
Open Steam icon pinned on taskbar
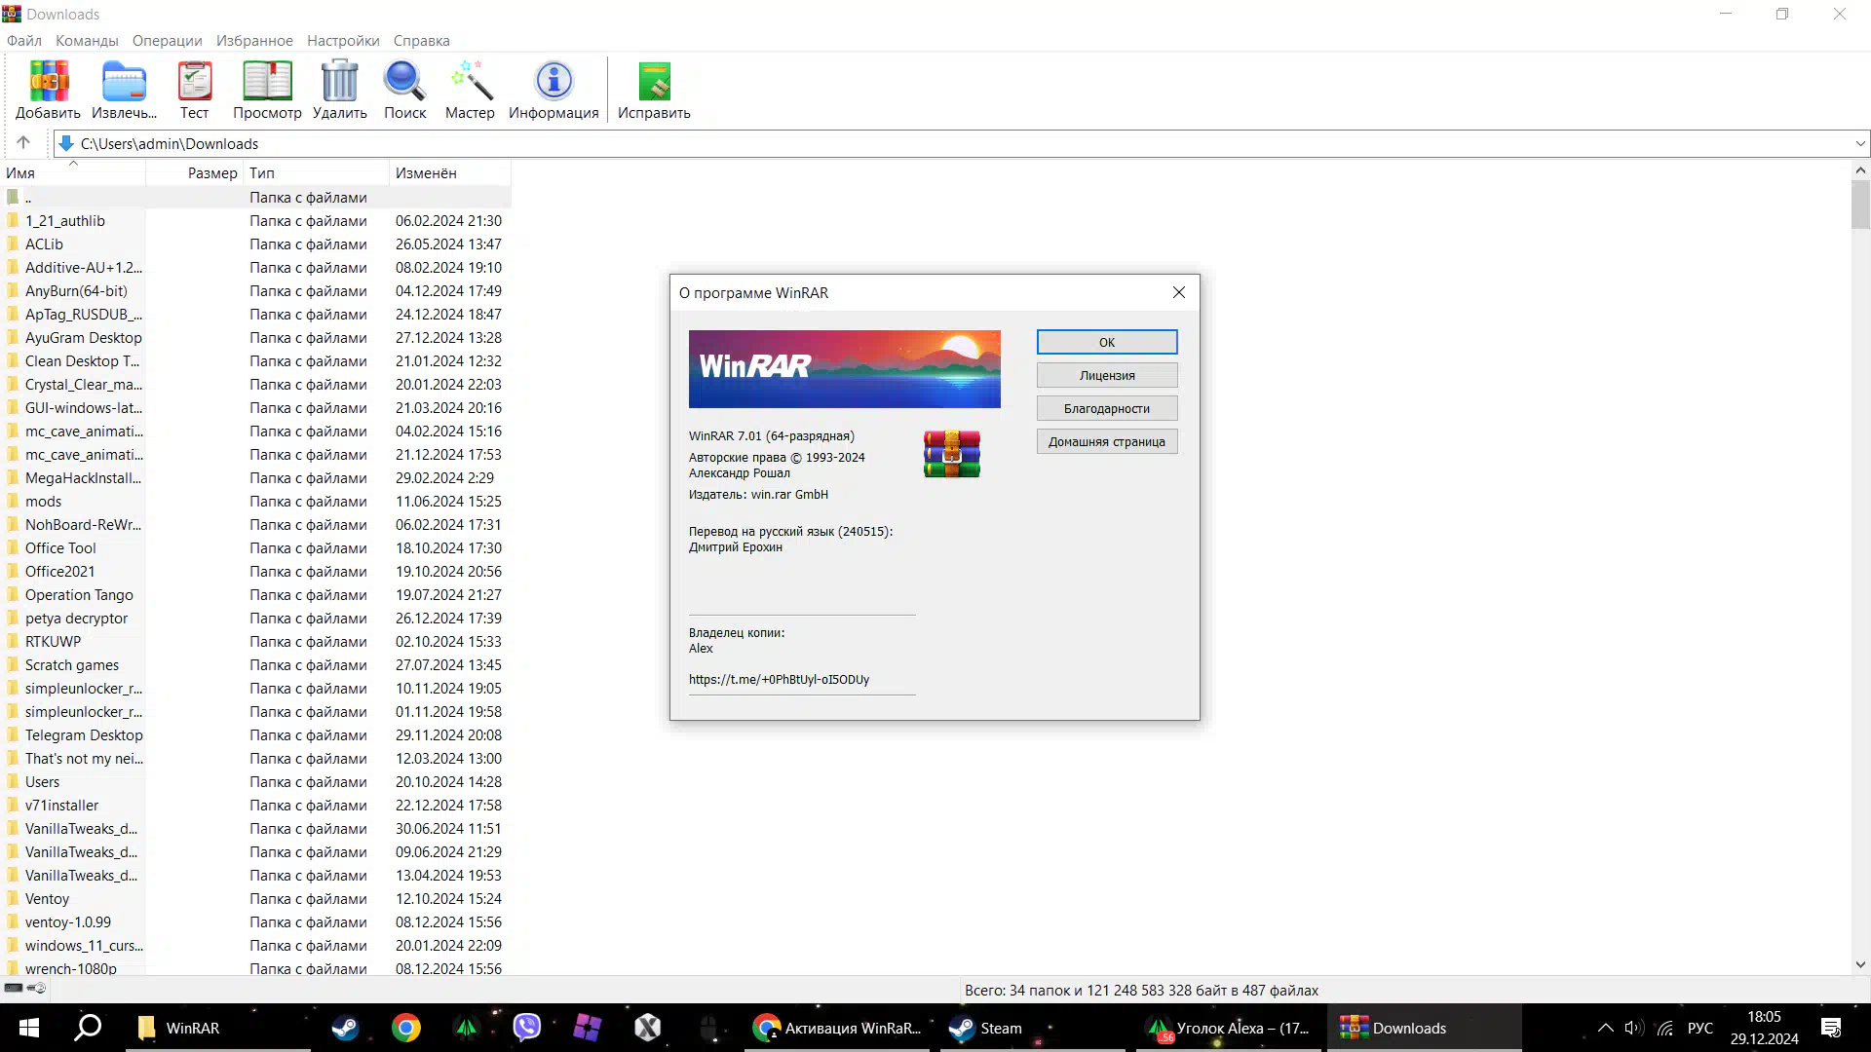coord(345,1028)
